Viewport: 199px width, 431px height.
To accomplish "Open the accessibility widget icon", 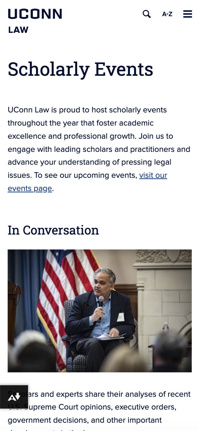I will coord(14,397).
